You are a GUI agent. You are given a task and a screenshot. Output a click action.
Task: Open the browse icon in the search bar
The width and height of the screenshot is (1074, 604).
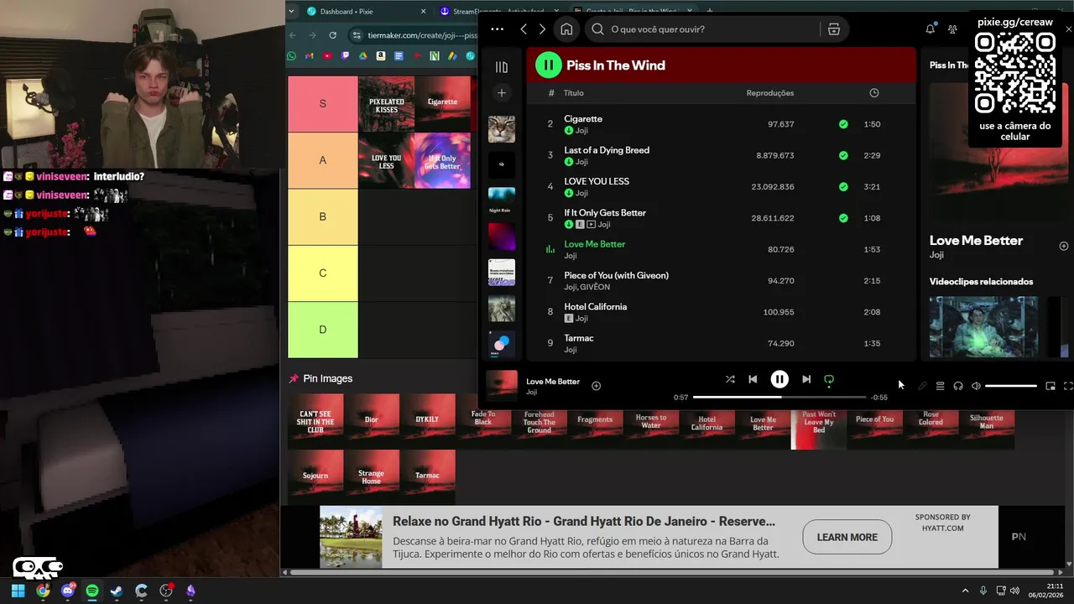click(833, 29)
